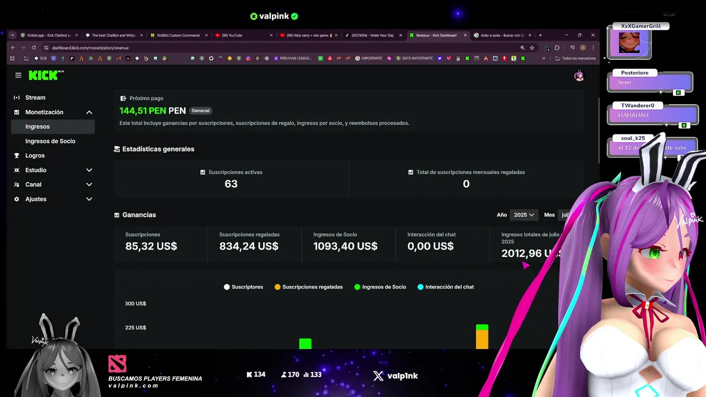Click the site info icon left of URL

(46, 47)
